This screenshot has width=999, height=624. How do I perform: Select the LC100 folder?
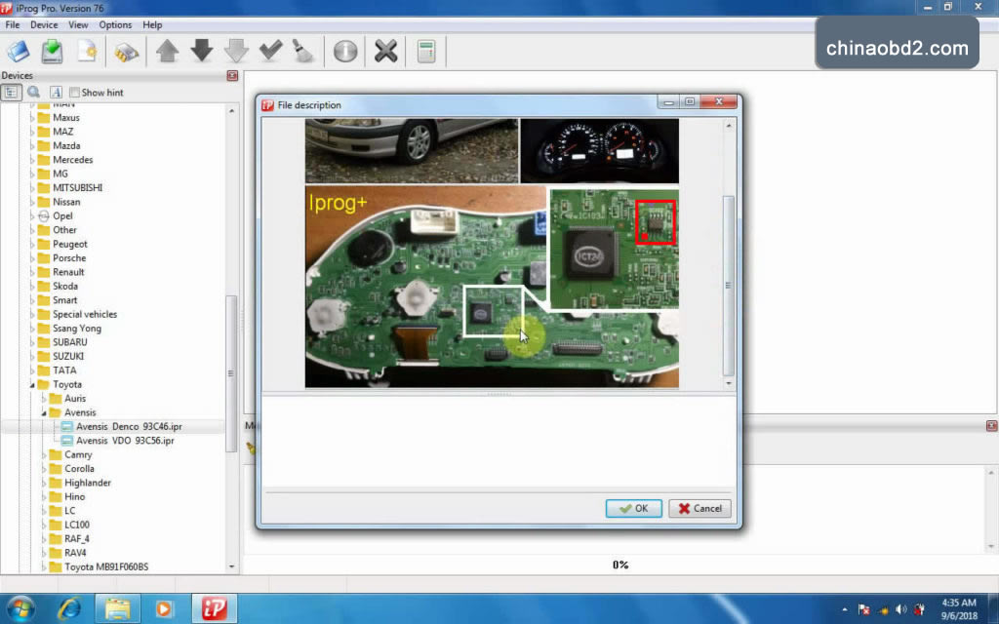click(x=76, y=525)
